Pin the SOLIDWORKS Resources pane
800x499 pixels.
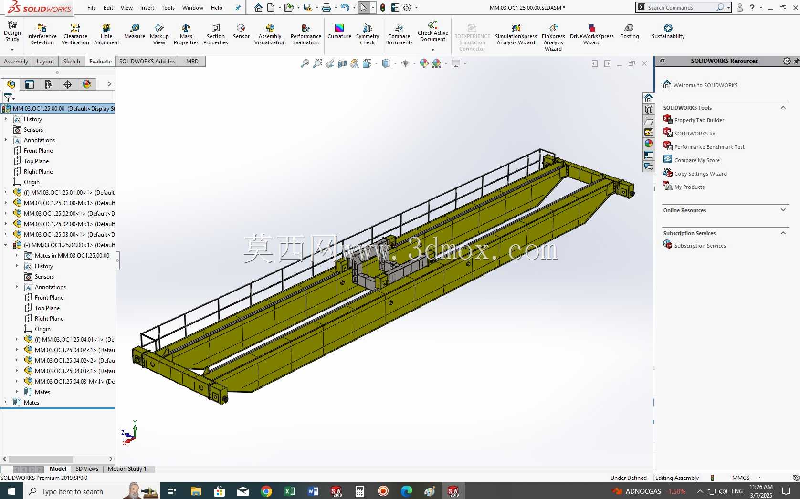click(x=796, y=61)
